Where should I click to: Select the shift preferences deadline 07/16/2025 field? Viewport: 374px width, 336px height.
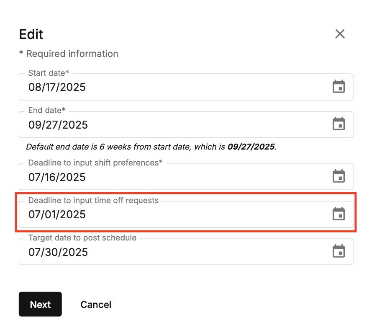(57, 177)
